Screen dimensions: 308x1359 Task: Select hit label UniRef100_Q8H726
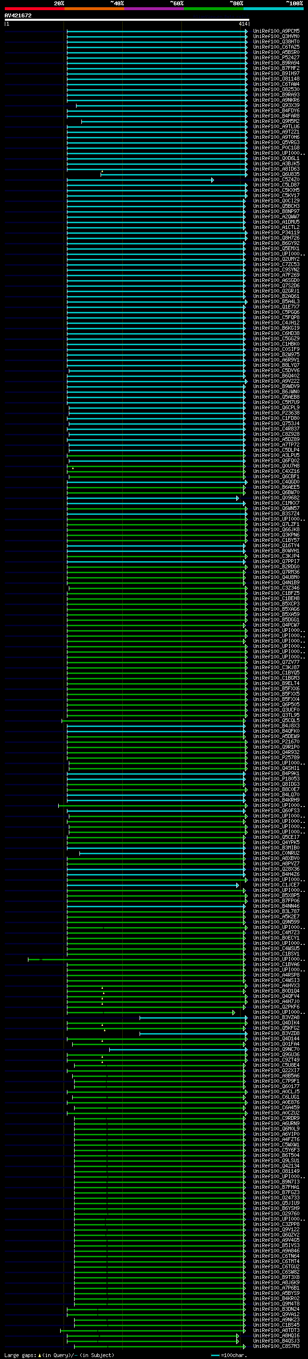click(x=276, y=238)
